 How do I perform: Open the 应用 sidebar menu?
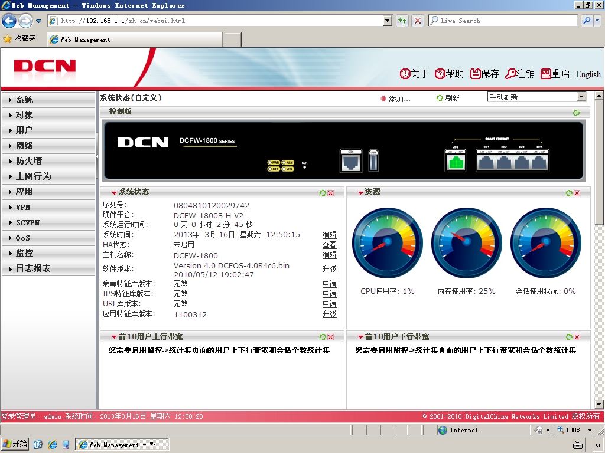pos(48,192)
